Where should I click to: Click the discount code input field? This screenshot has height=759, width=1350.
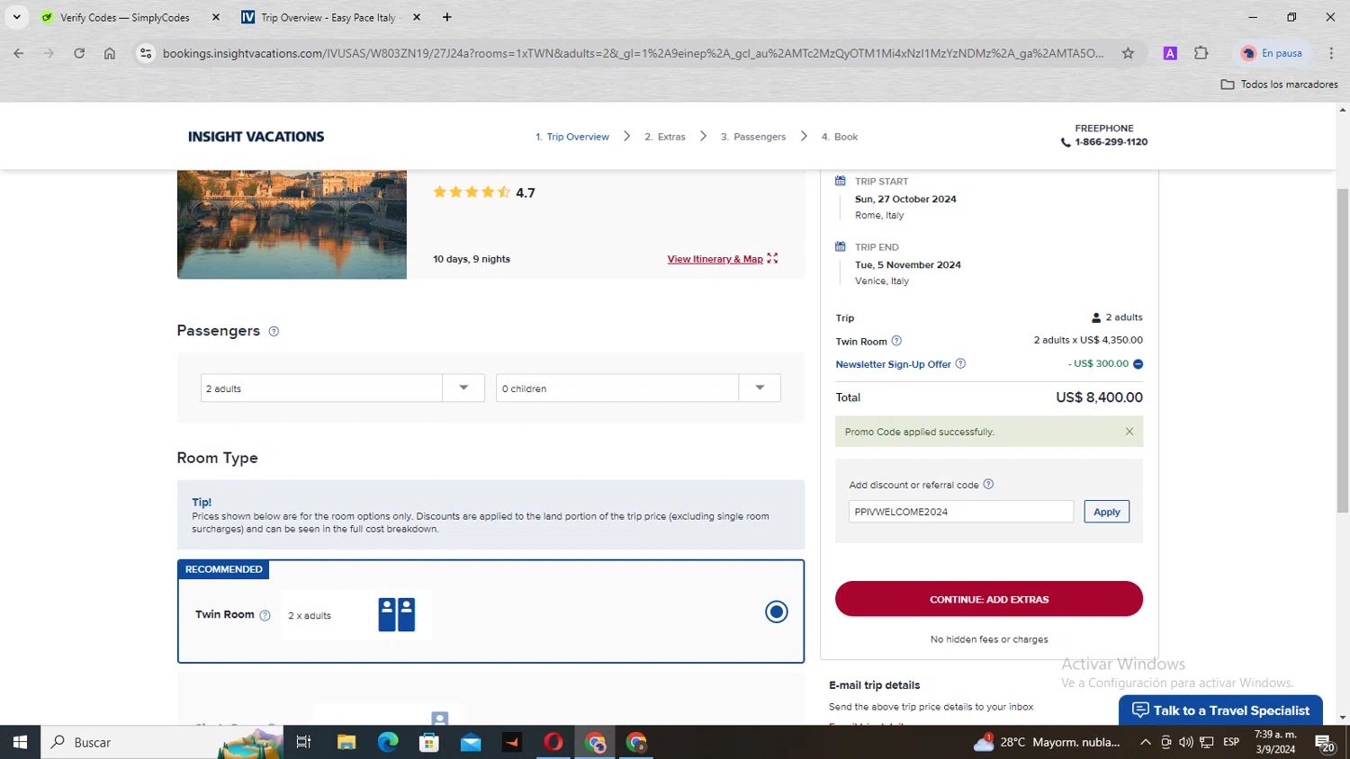[x=960, y=512]
